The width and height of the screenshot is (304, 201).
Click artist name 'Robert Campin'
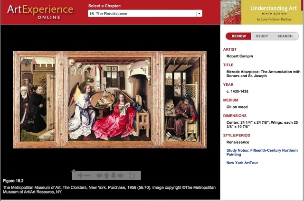pyautogui.click(x=239, y=56)
